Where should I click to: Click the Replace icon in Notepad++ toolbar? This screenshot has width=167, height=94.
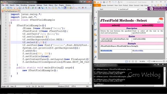point(42,8)
